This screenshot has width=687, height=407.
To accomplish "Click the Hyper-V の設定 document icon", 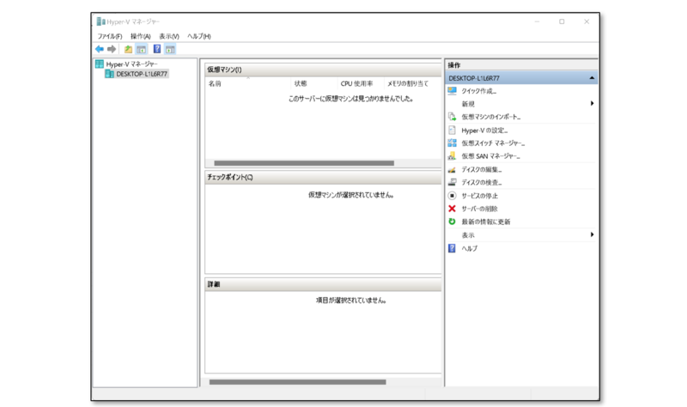I will click(x=453, y=131).
